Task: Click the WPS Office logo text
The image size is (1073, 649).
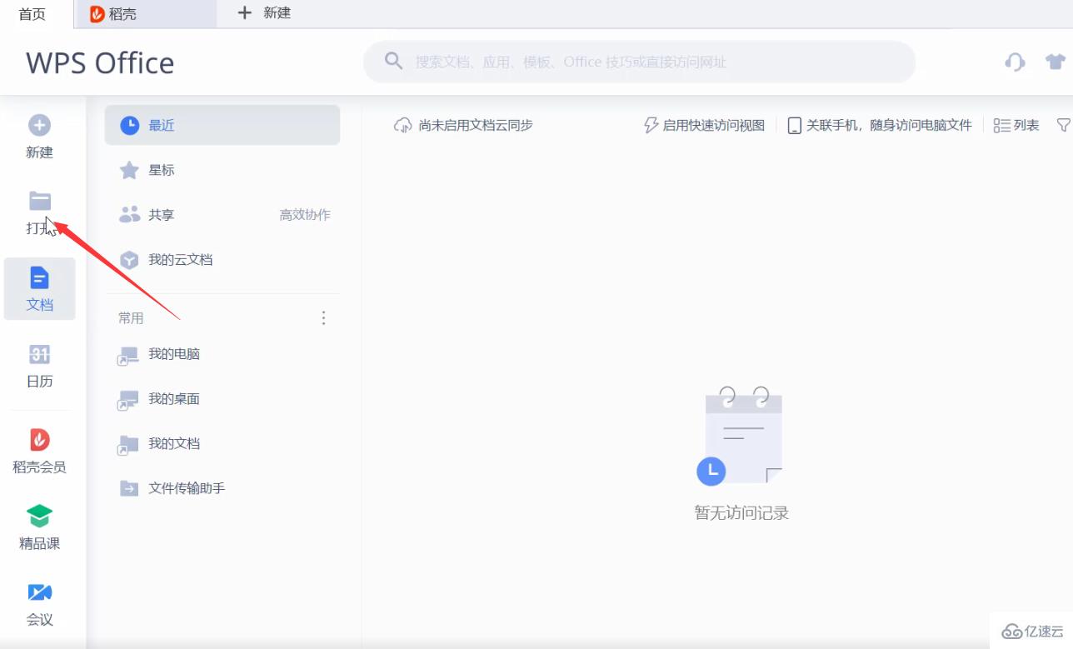Action: pyautogui.click(x=100, y=63)
